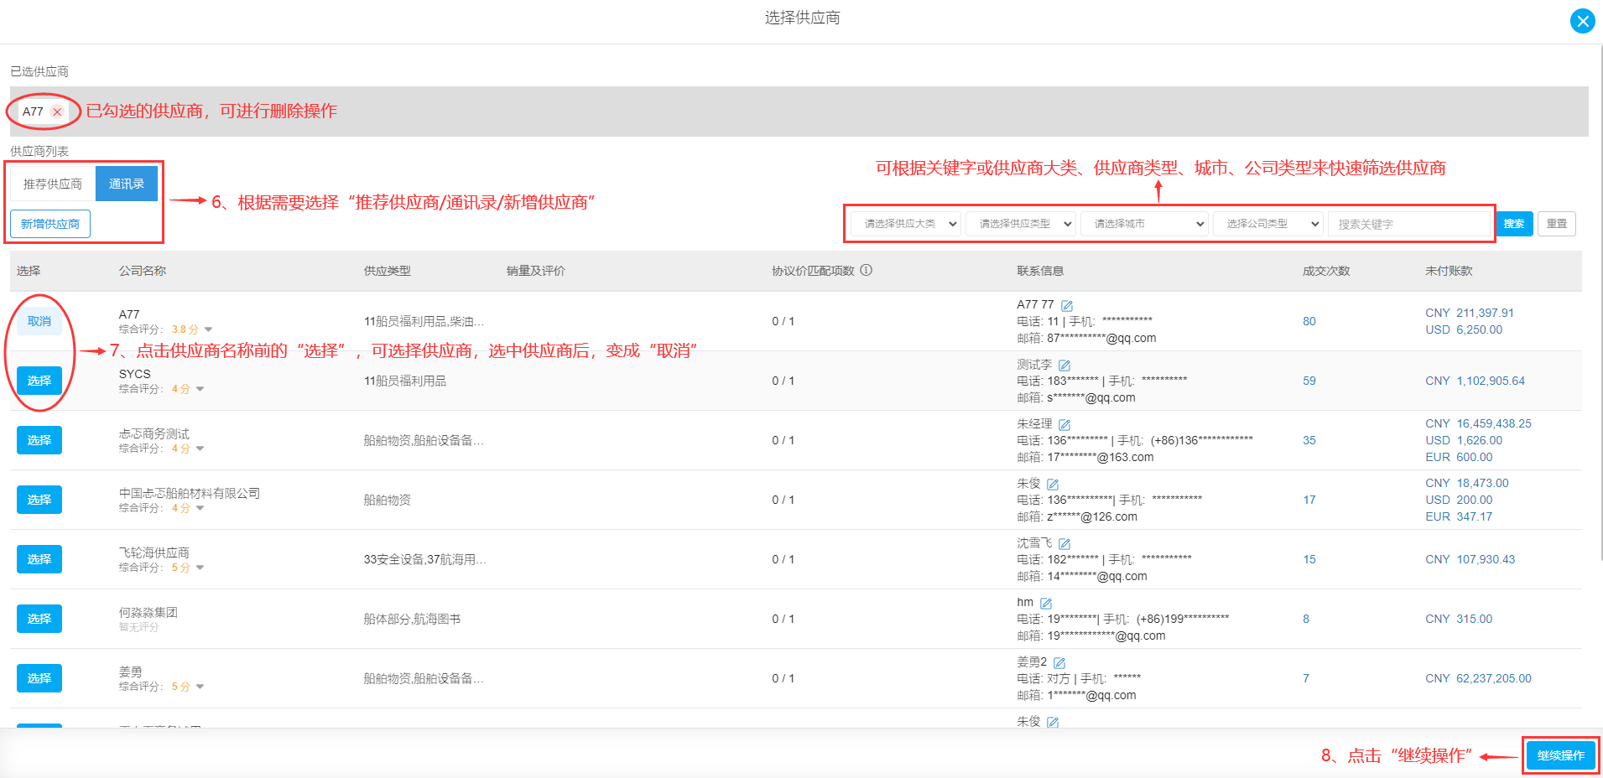
Task: Open transaction count 35 for 志芯商务测试
Action: [1309, 440]
